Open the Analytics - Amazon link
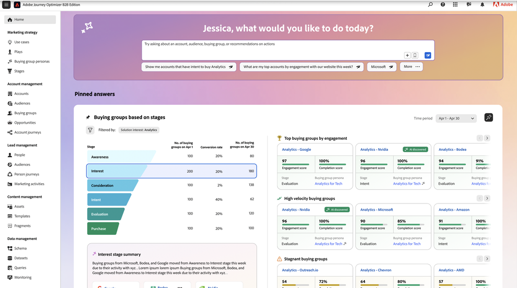The width and height of the screenshot is (517, 288). pyautogui.click(x=454, y=210)
